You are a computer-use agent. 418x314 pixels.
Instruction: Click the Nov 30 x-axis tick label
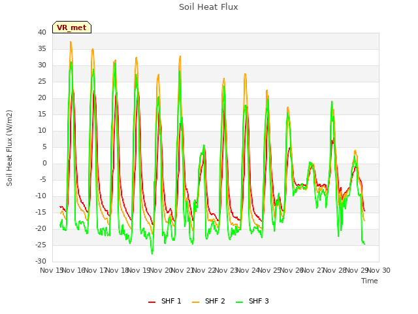(379, 270)
